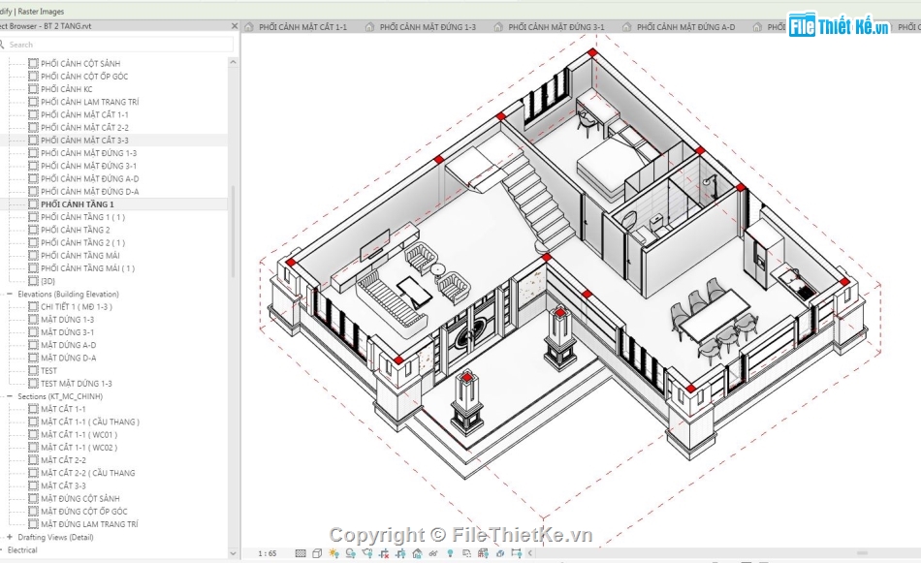Click view icon beside PHỐI CẢNH TẦNG 1 ( 1 )
The width and height of the screenshot is (921, 563).
[34, 217]
